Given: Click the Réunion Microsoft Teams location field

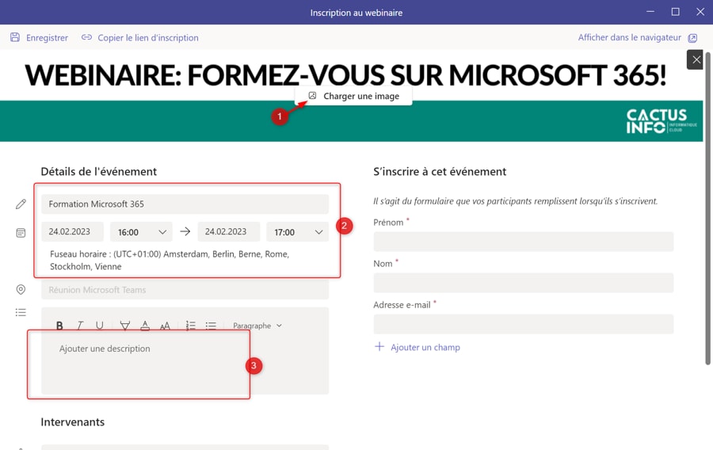Looking at the screenshot, I should 185,289.
